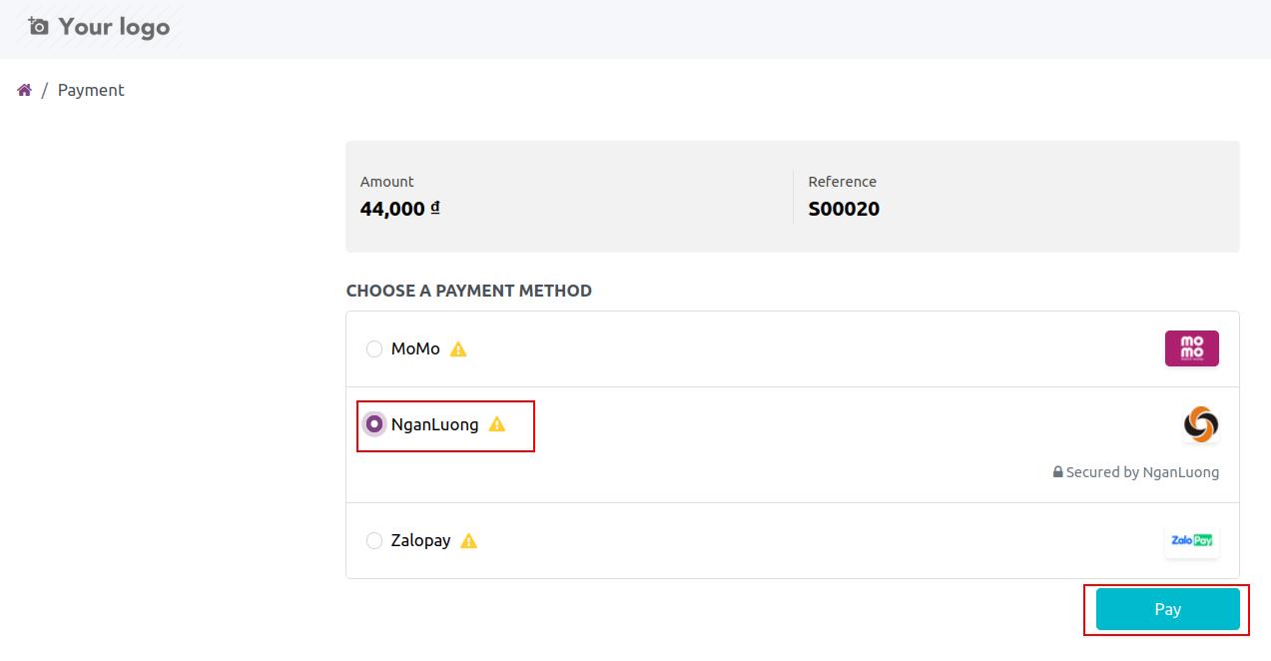This screenshot has width=1271, height=661.
Task: Click the Amount label
Action: pyautogui.click(x=387, y=182)
